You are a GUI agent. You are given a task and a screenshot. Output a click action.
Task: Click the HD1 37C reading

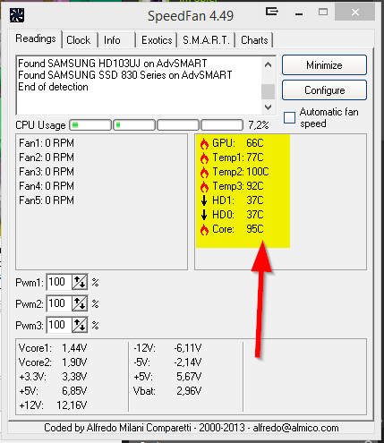pyautogui.click(x=238, y=200)
